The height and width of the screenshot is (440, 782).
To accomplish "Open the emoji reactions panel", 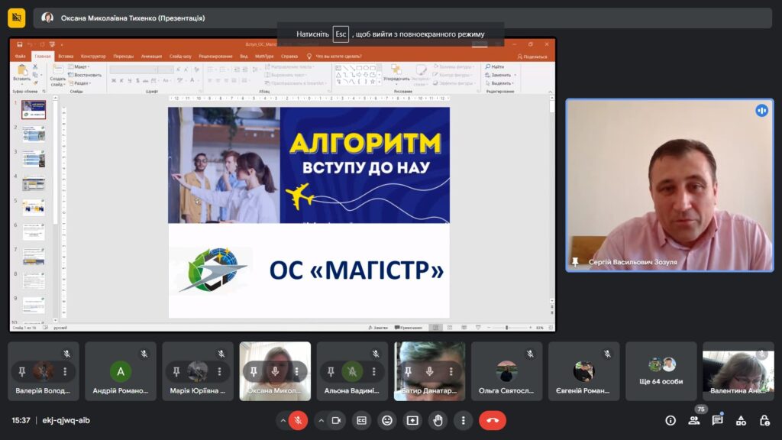I will point(387,420).
